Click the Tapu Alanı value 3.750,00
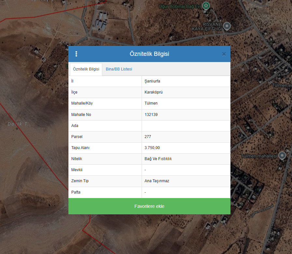The width and height of the screenshot is (292, 254). click(x=186, y=148)
